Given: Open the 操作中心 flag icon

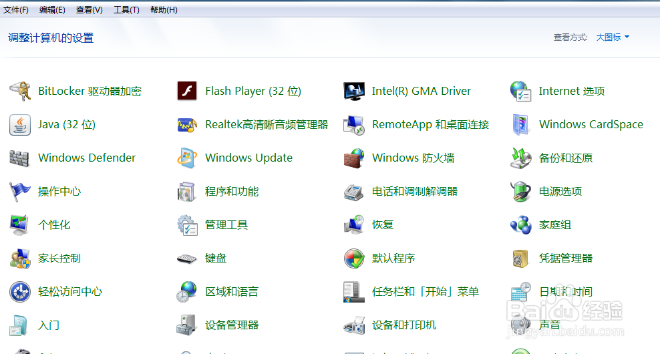Looking at the screenshot, I should tap(20, 192).
